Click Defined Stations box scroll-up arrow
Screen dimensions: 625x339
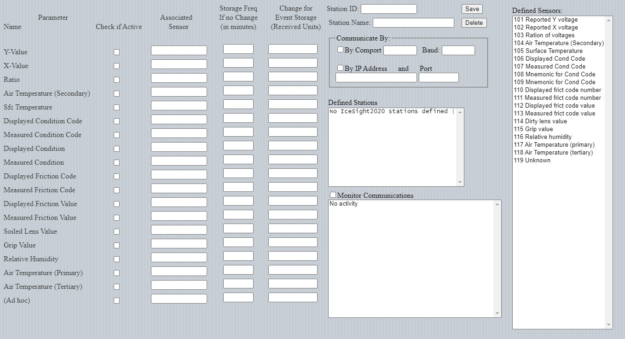pyautogui.click(x=460, y=112)
